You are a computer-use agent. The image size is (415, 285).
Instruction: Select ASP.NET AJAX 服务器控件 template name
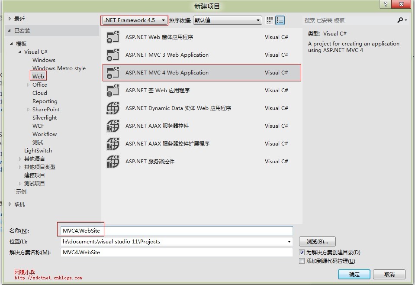pyautogui.click(x=157, y=126)
